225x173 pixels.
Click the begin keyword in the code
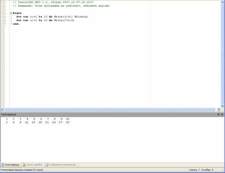point(17,13)
